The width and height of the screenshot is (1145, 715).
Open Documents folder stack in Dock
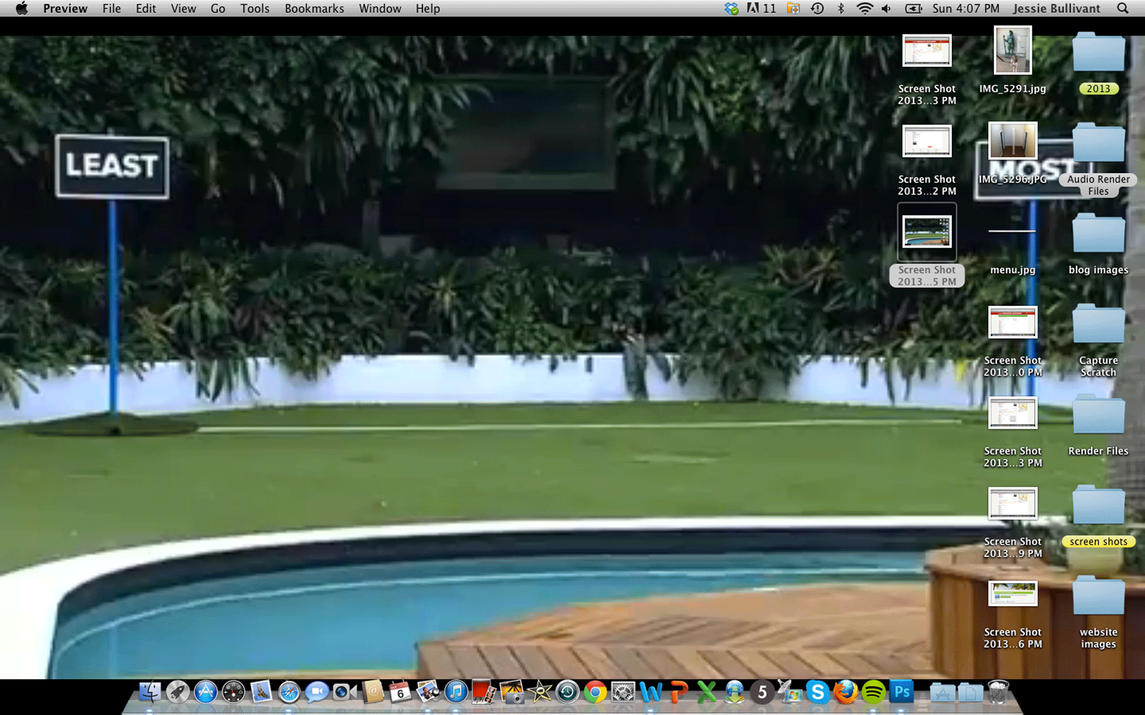coord(970,692)
